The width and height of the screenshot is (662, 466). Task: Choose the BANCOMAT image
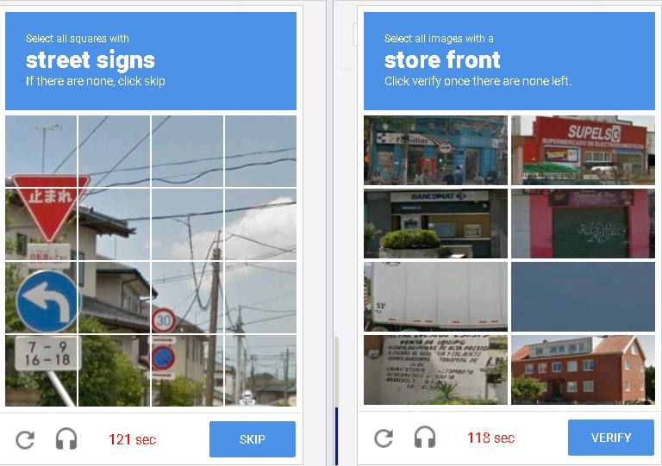tap(435, 223)
